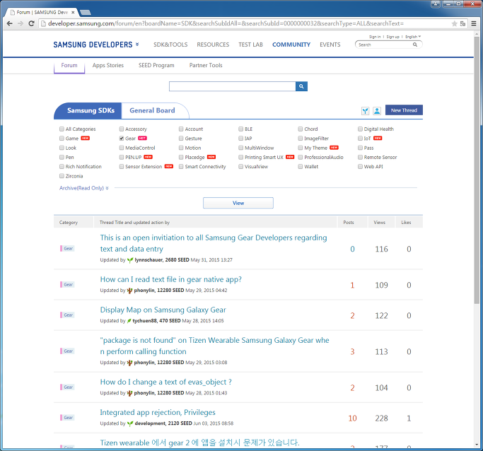The width and height of the screenshot is (483, 451).
Task: Switch to the General Board tab
Action: click(152, 110)
